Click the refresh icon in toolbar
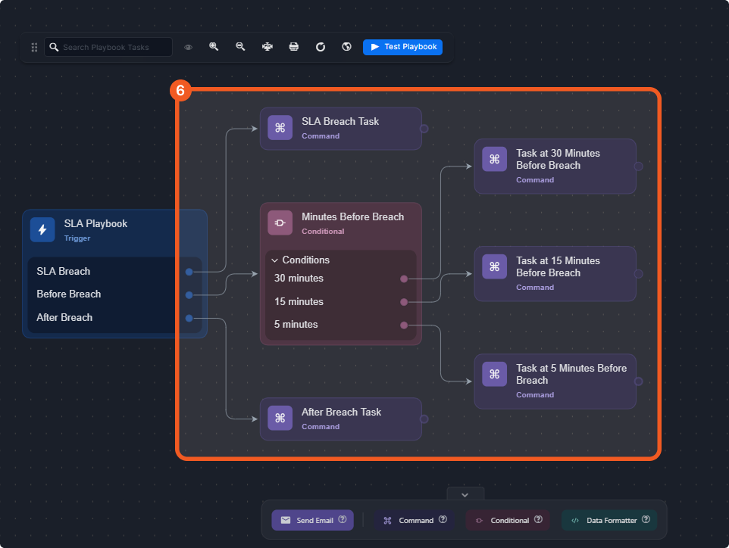This screenshot has width=729, height=548. (x=321, y=47)
